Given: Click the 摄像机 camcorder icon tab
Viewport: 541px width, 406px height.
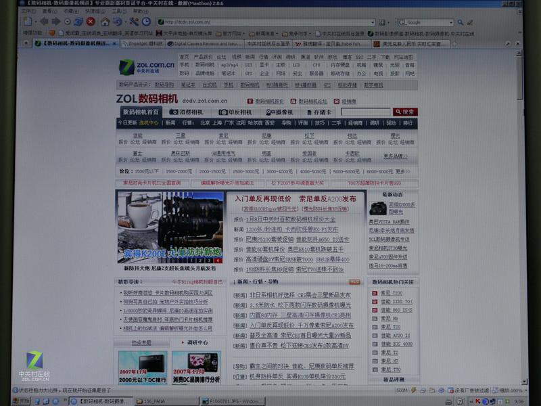Looking at the screenshot, I should pos(279,112).
